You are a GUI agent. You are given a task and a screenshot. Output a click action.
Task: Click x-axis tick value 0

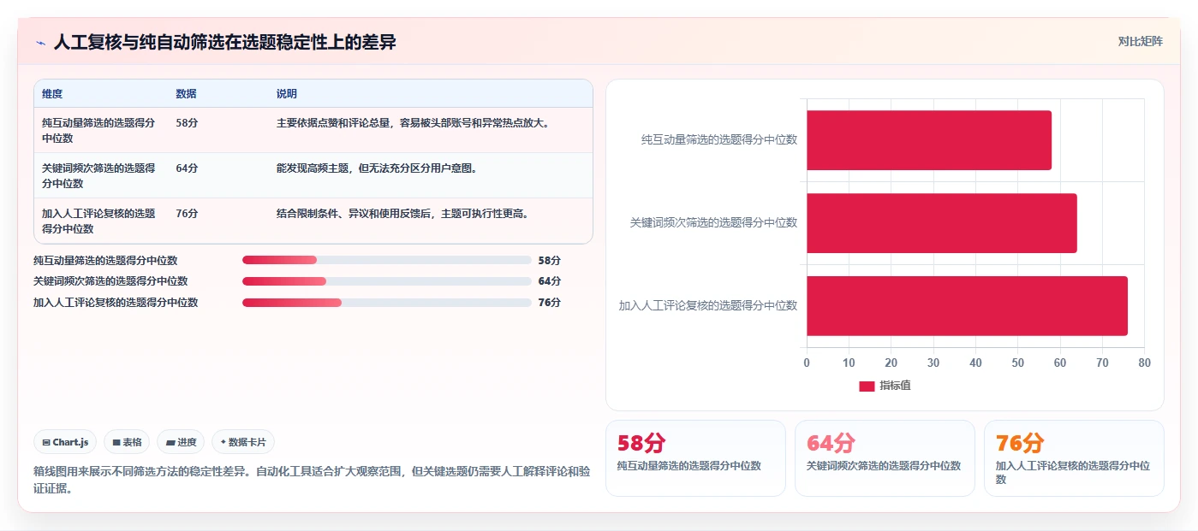[x=807, y=363]
